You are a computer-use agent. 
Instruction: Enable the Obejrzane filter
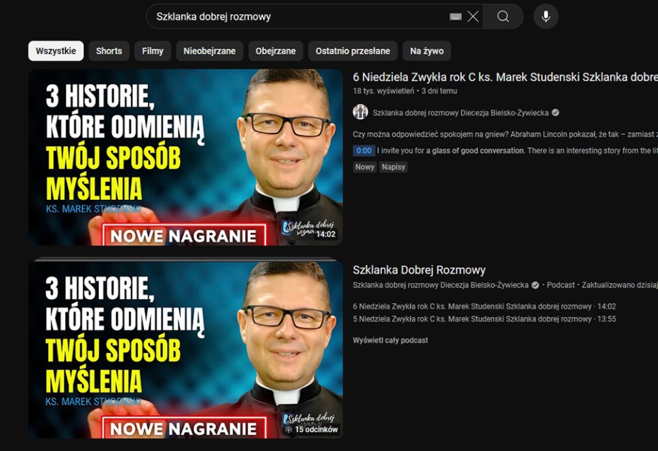coord(277,51)
